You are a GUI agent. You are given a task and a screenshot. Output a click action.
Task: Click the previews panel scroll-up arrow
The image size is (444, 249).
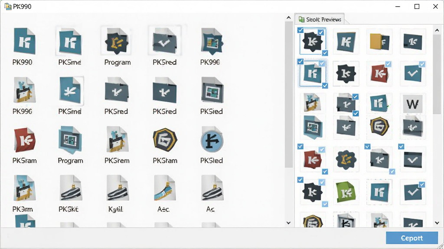(437, 30)
